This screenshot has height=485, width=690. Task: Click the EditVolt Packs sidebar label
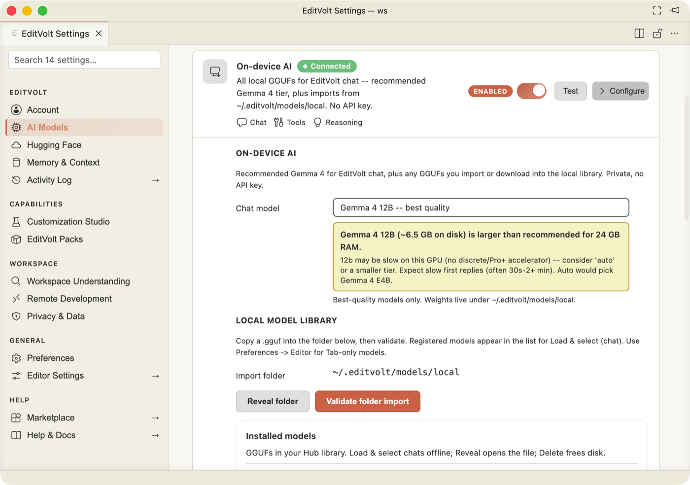55,239
